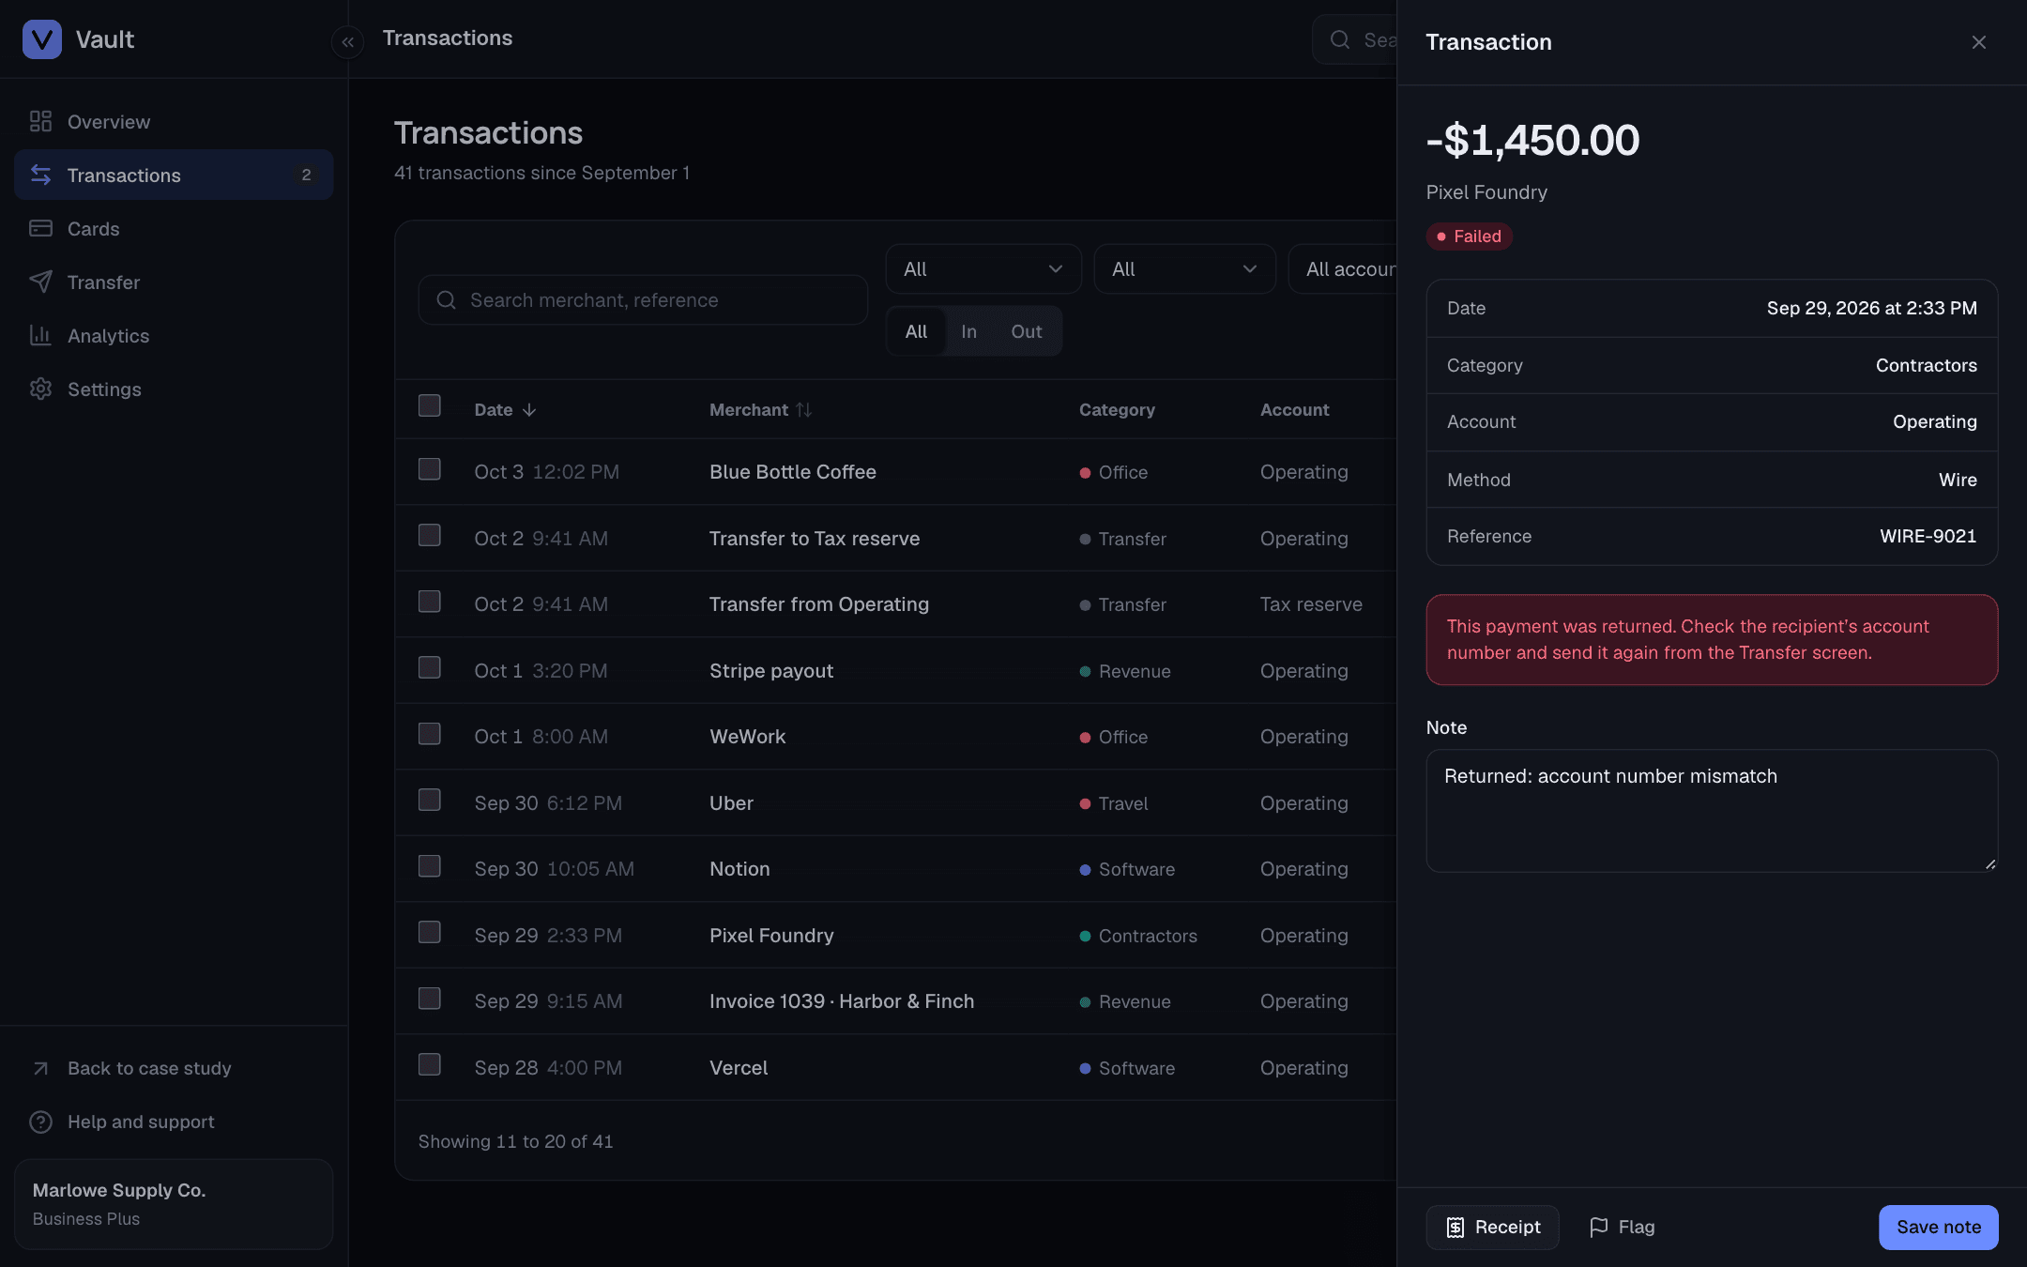The image size is (2027, 1267).
Task: Click the Search merchant, reference field
Action: click(x=643, y=300)
